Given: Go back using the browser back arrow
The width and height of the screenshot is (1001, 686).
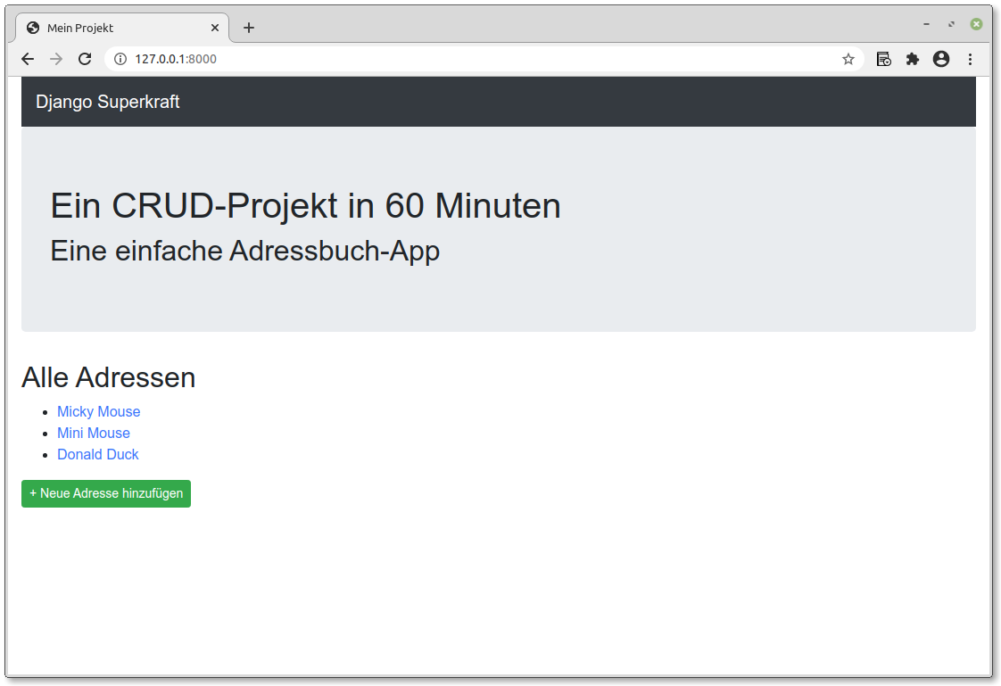Looking at the screenshot, I should (28, 60).
